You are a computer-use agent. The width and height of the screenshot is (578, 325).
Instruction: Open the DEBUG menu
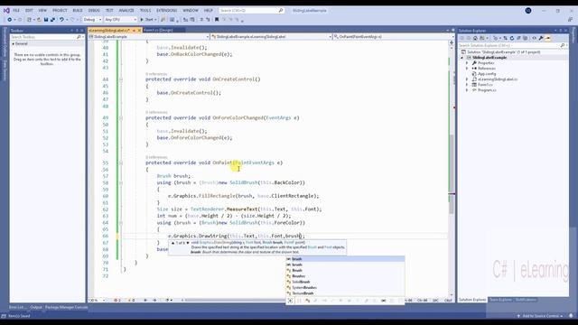point(94,10)
